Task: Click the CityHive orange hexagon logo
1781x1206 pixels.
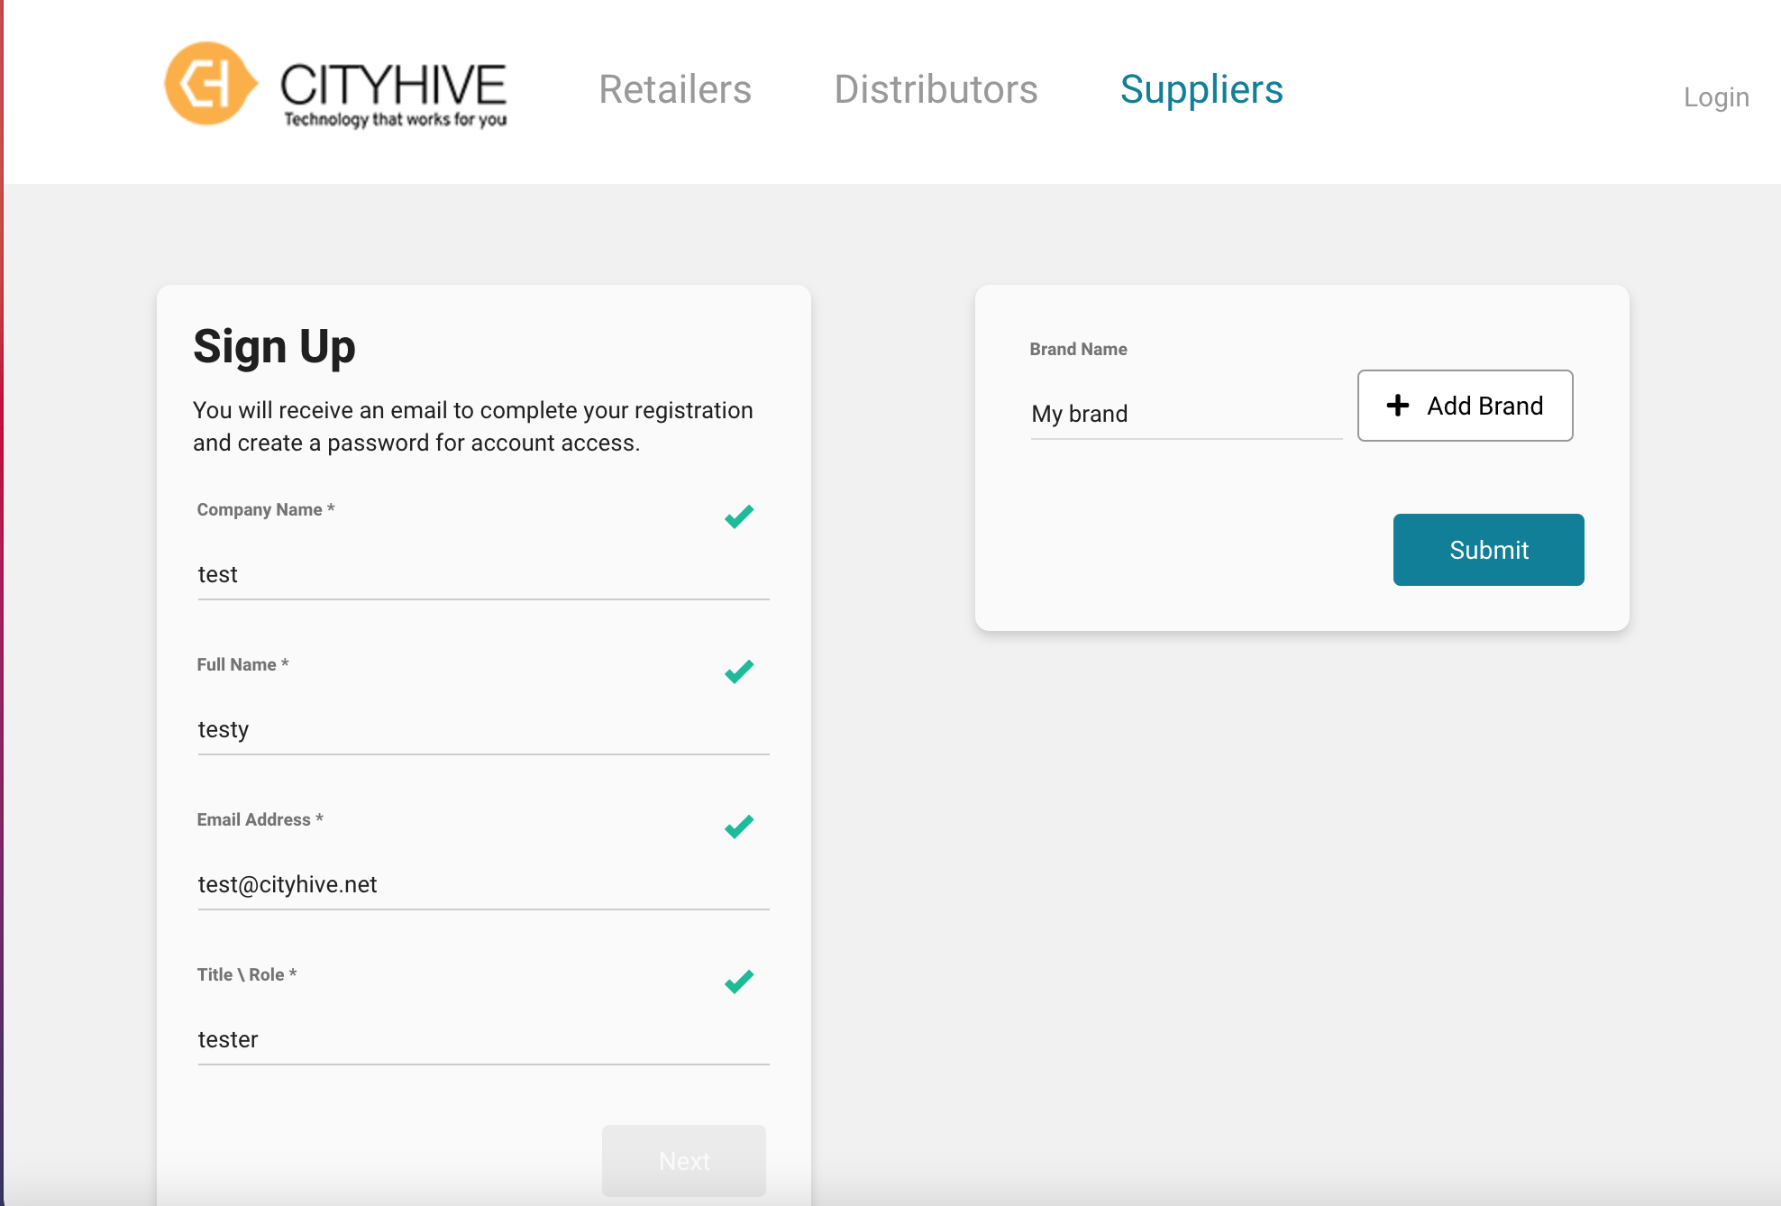Action: pos(211,83)
